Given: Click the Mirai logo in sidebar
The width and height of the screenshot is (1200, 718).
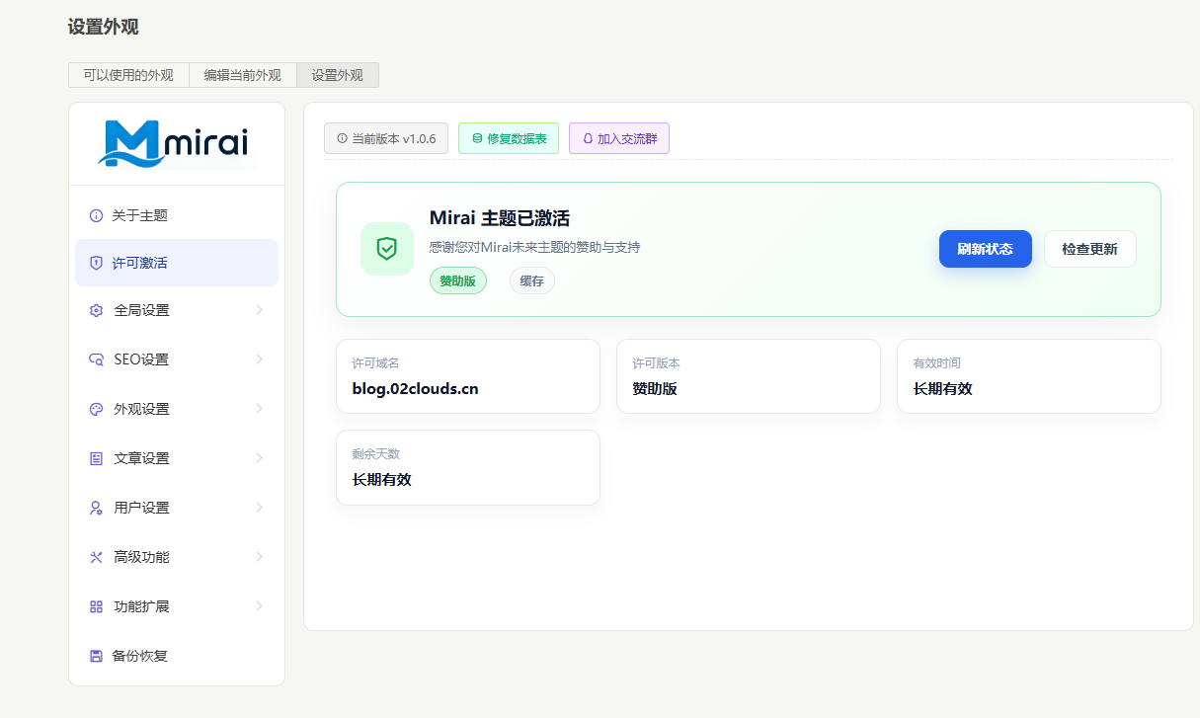Looking at the screenshot, I should 176,142.
